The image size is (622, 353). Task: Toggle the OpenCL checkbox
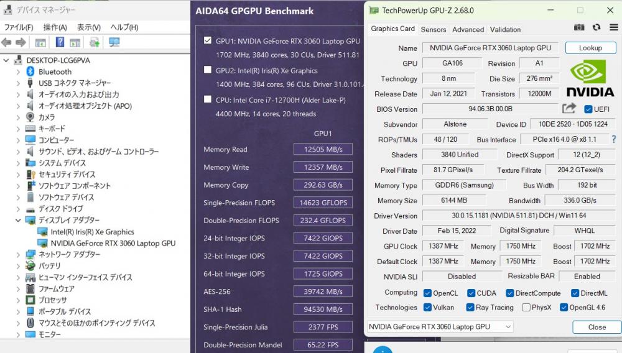pos(427,293)
